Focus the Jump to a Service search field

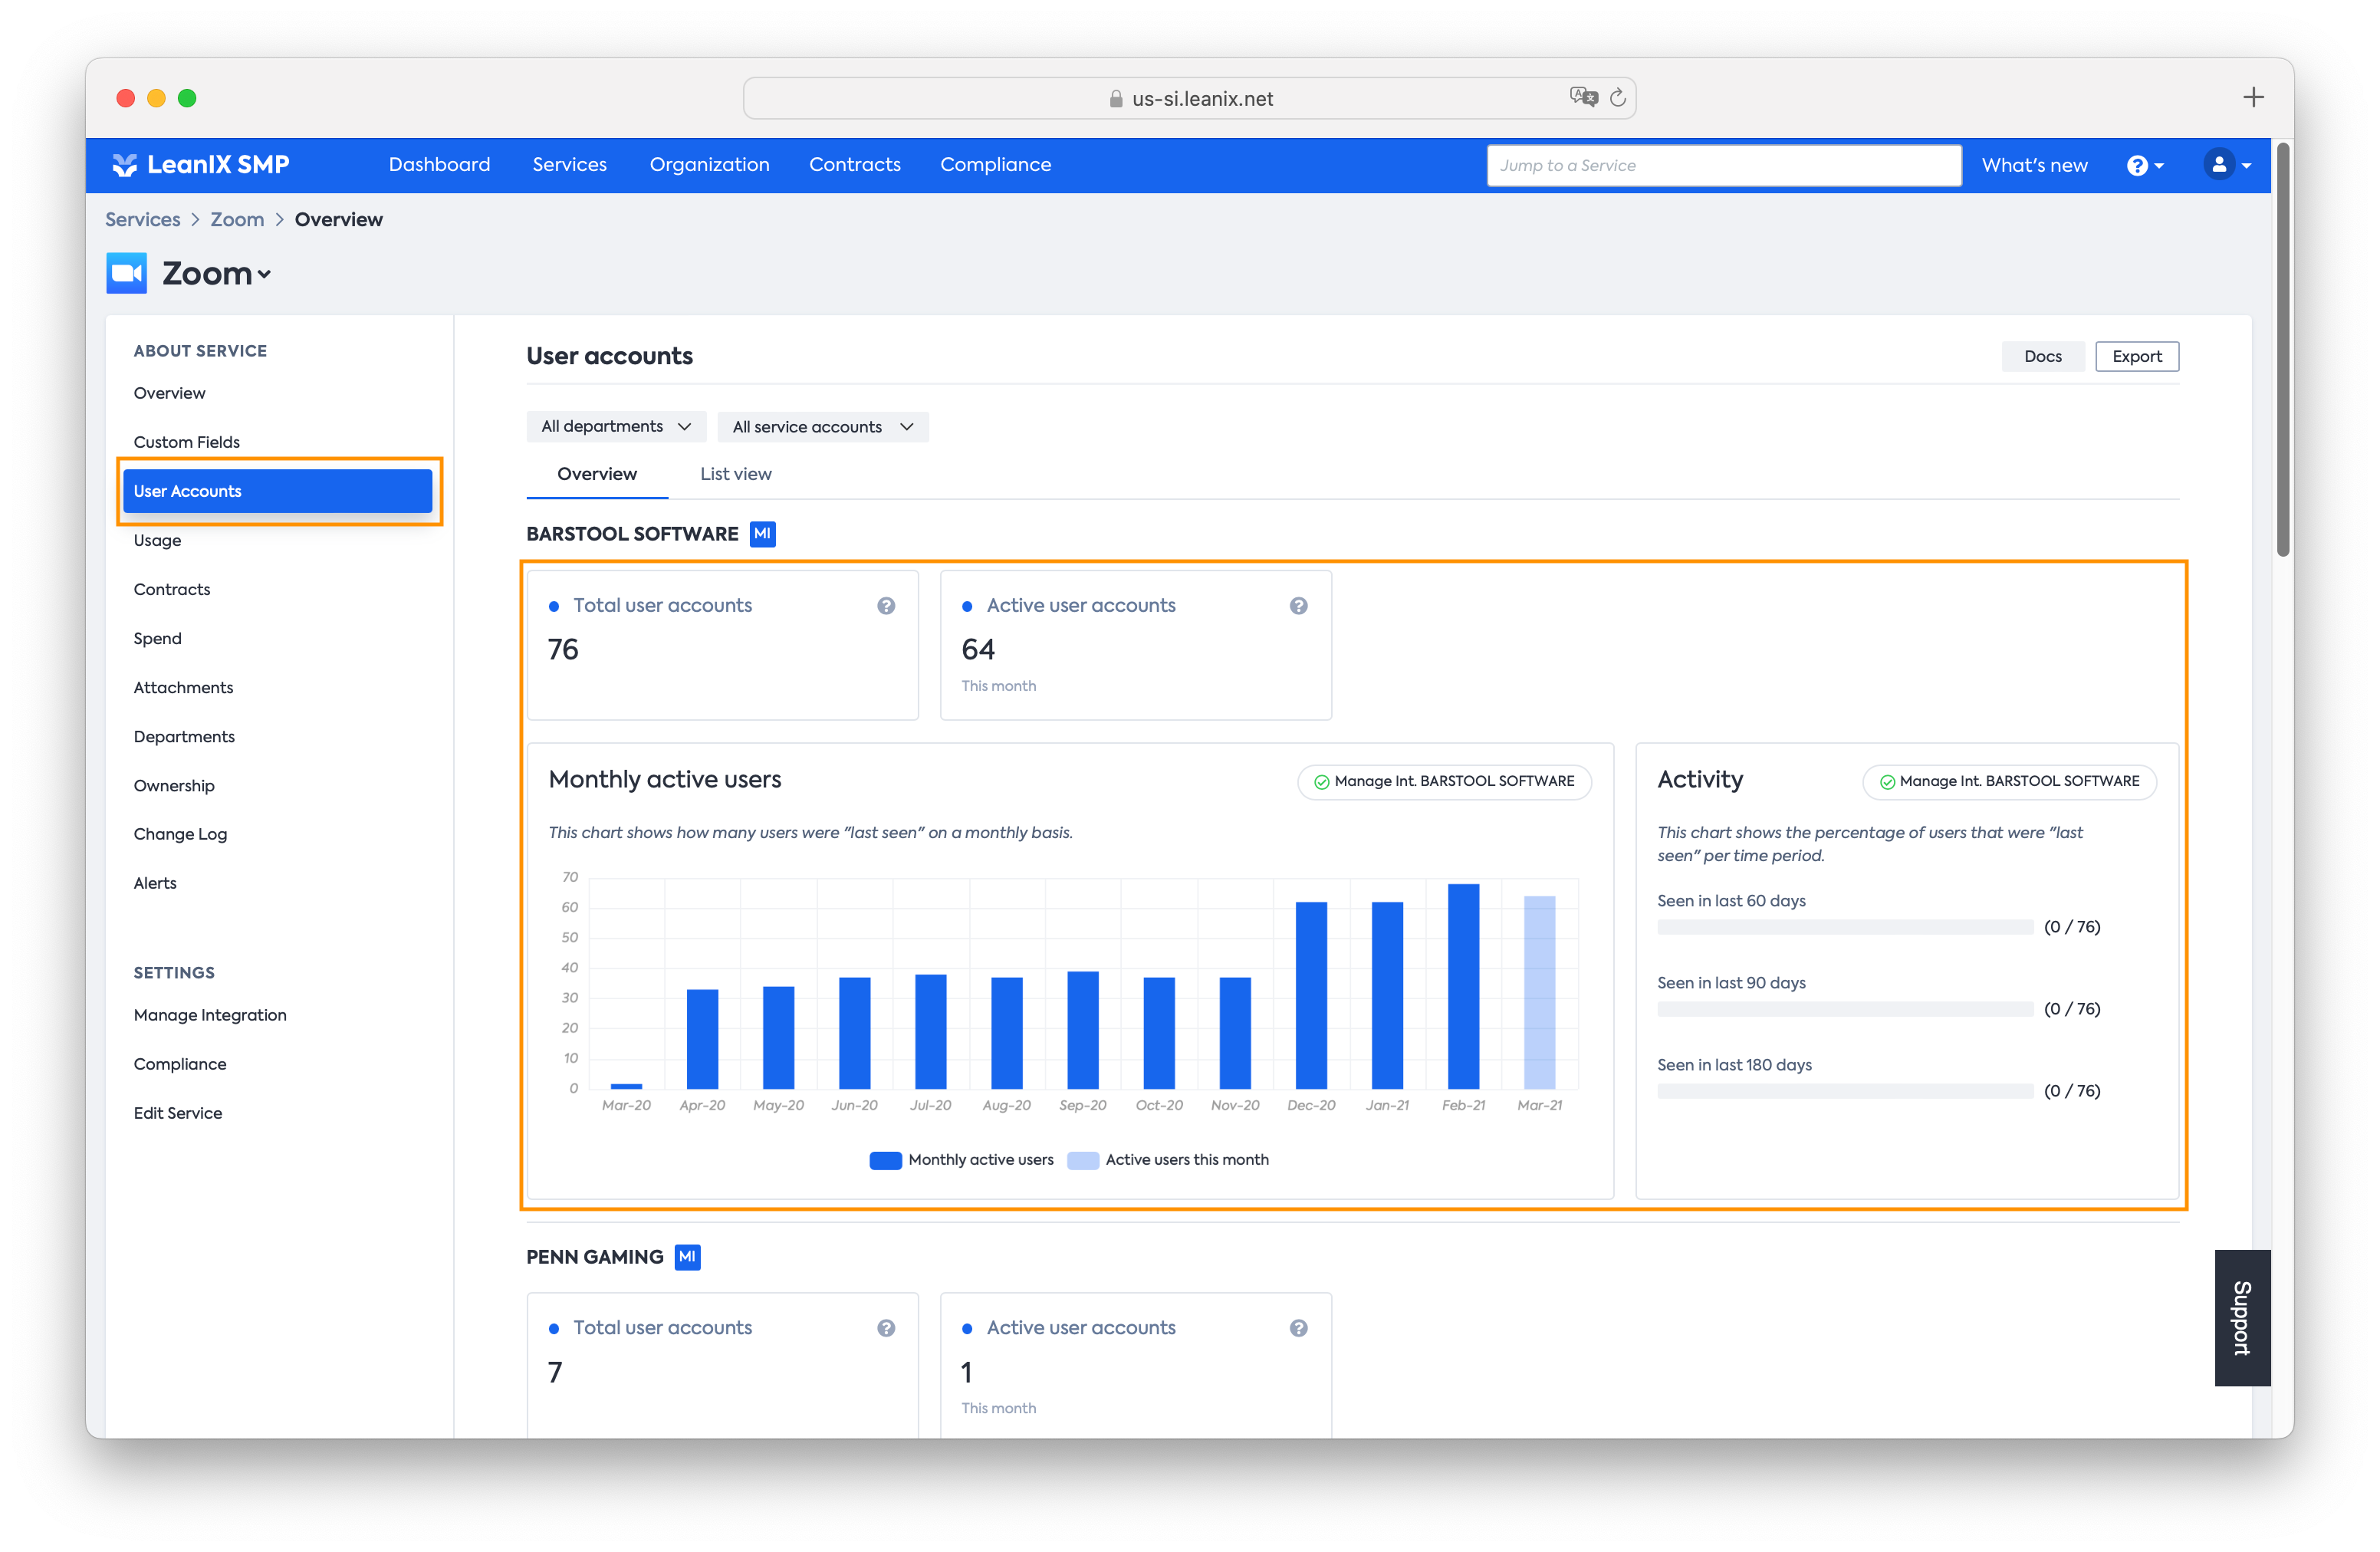[x=1723, y=166]
